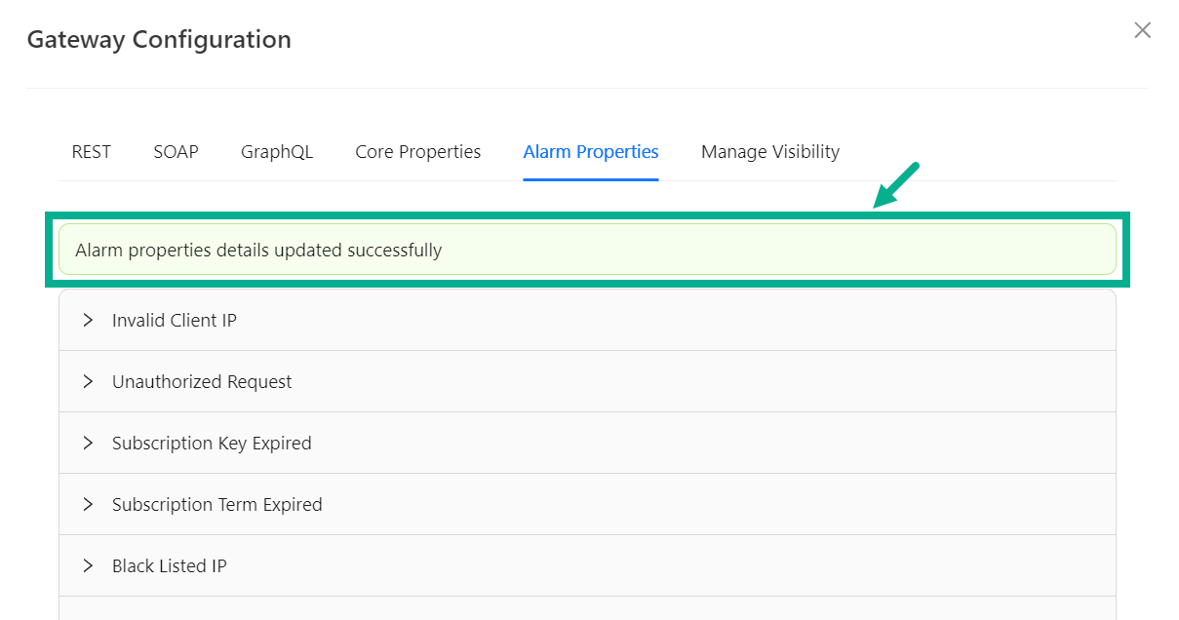Open the Manage Visibility tab

click(x=770, y=152)
